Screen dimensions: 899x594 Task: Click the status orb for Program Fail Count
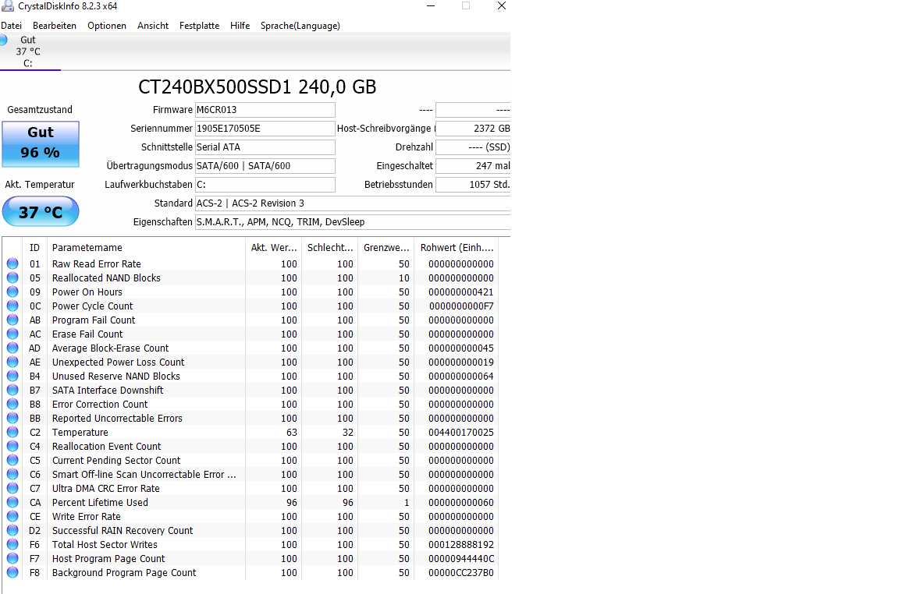pos(12,320)
